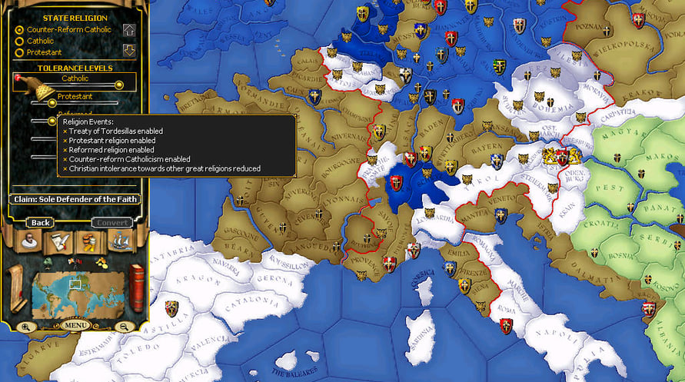This screenshot has height=382, width=685.
Task: Zoom out with the minus magnifier
Action: pos(124,327)
